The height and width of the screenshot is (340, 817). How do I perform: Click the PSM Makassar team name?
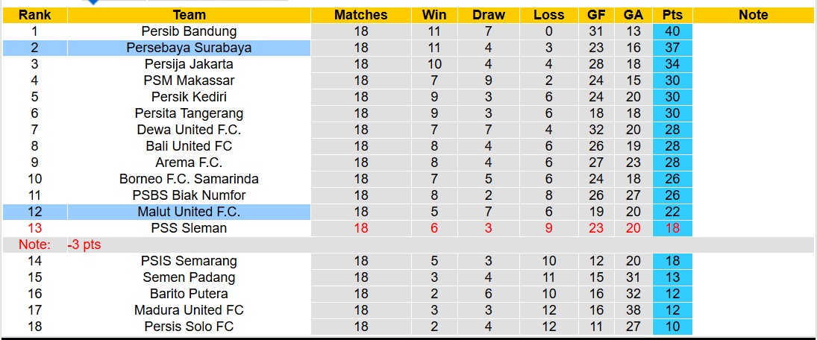[189, 81]
